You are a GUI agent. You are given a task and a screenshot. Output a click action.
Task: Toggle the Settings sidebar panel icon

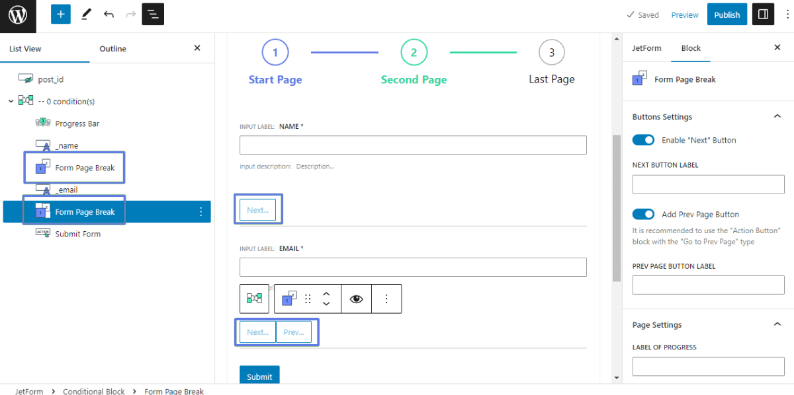coord(763,14)
